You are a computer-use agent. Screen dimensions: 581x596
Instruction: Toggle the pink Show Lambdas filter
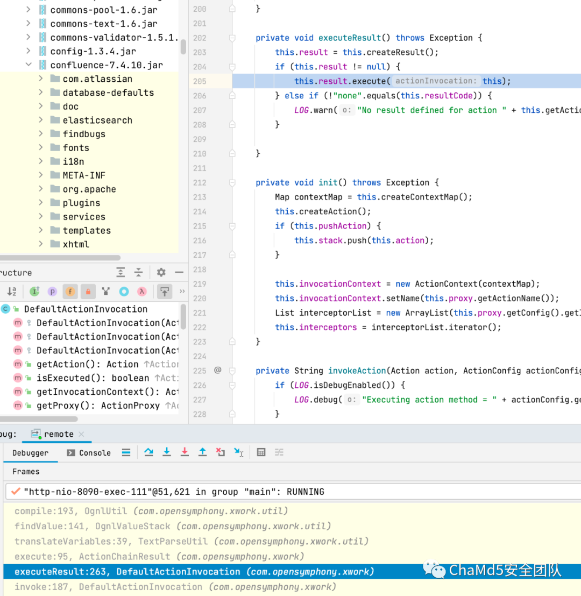142,292
